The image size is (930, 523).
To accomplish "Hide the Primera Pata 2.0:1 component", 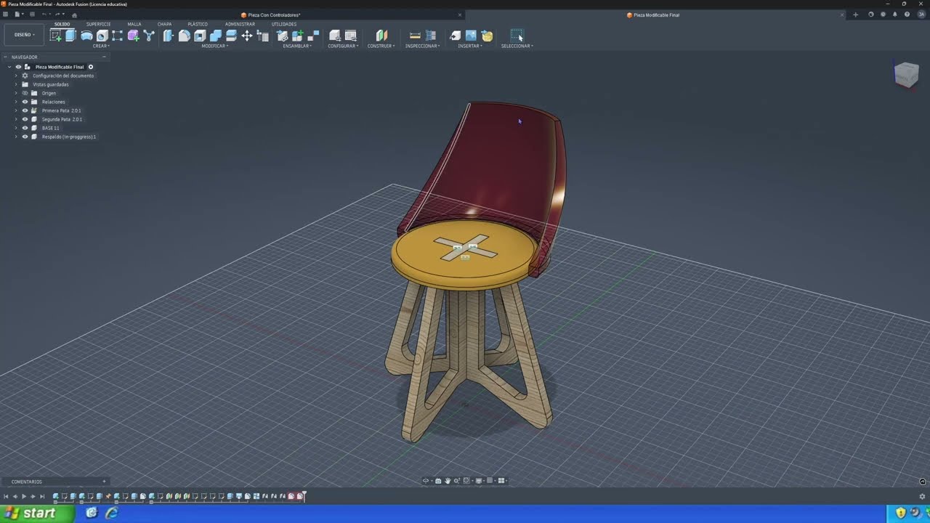I will click(x=25, y=110).
